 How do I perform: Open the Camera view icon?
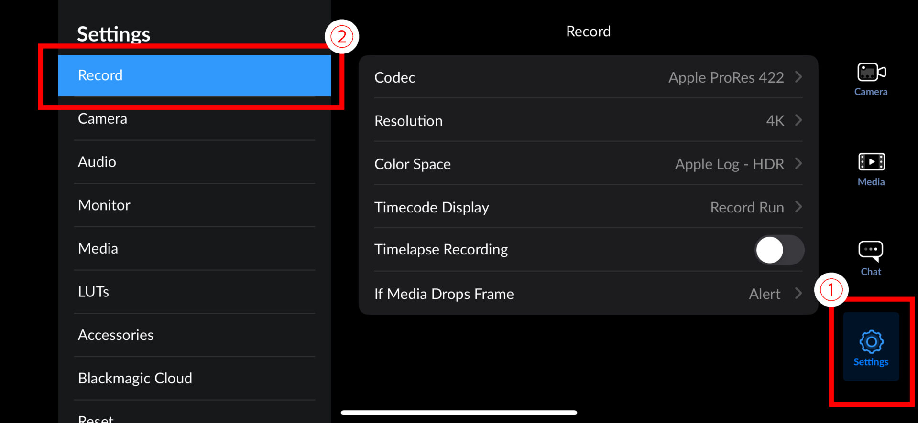tap(871, 73)
